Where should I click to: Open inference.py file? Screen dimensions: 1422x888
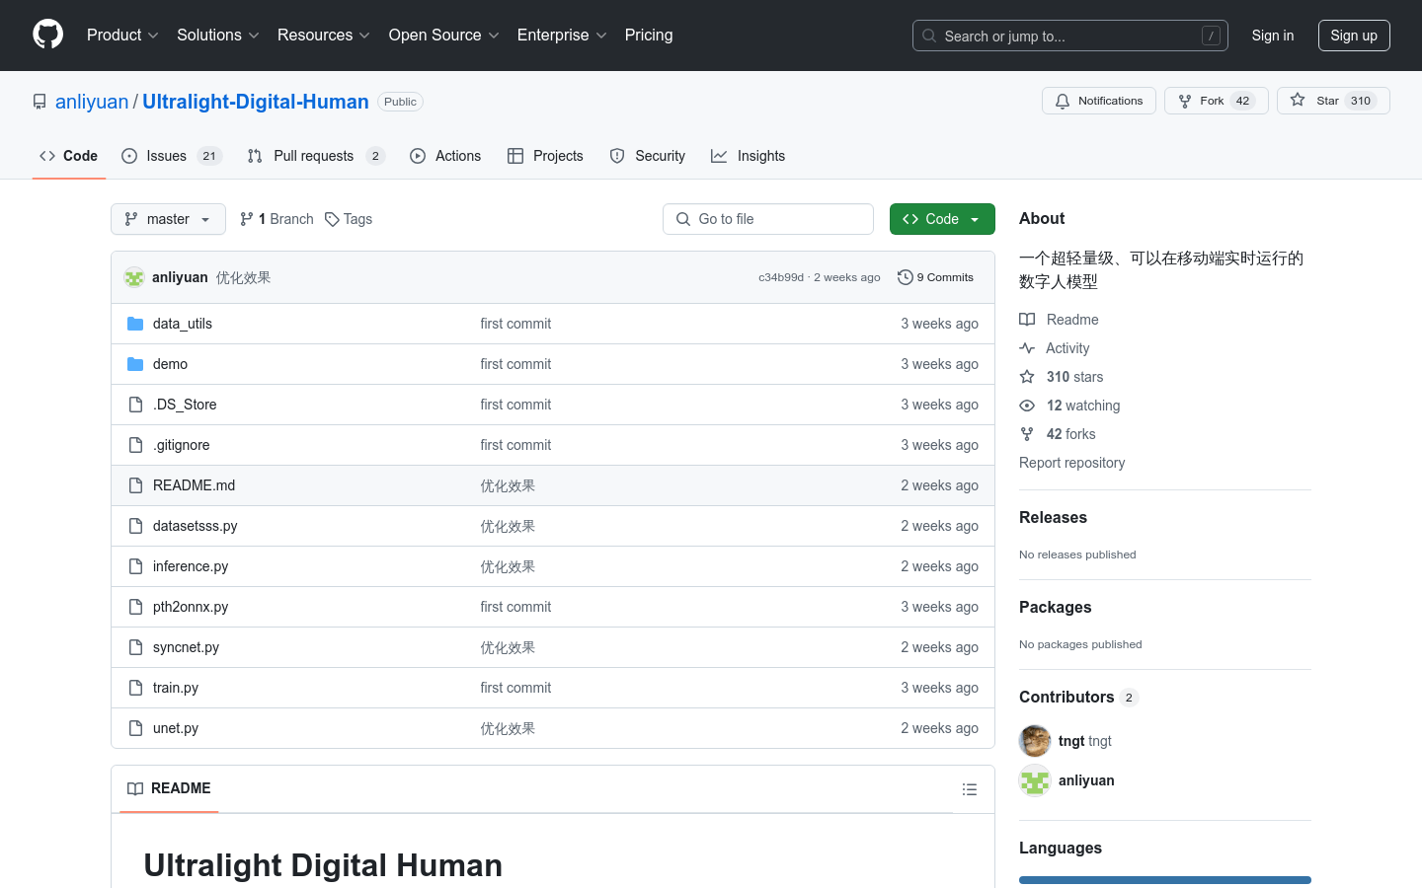tap(191, 566)
